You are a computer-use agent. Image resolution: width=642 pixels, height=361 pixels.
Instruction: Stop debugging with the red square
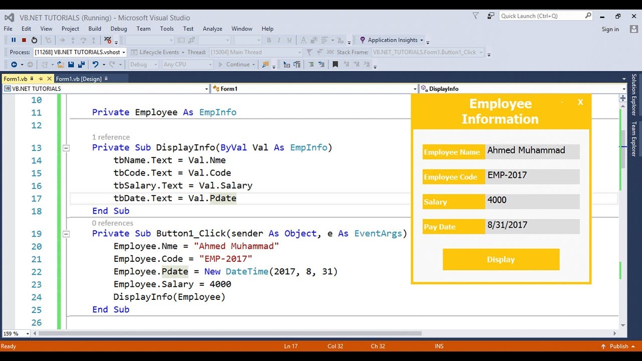click(x=24, y=40)
